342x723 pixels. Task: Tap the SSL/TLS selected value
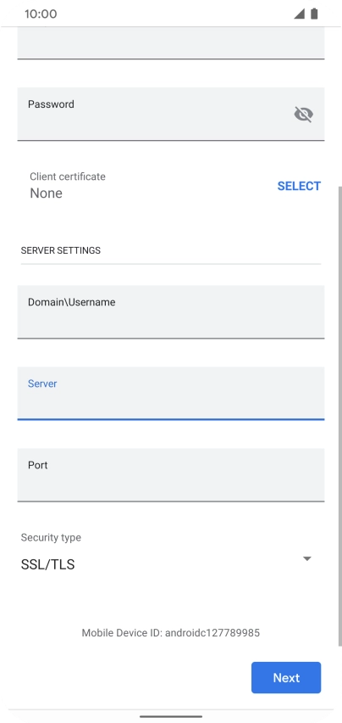[47, 564]
